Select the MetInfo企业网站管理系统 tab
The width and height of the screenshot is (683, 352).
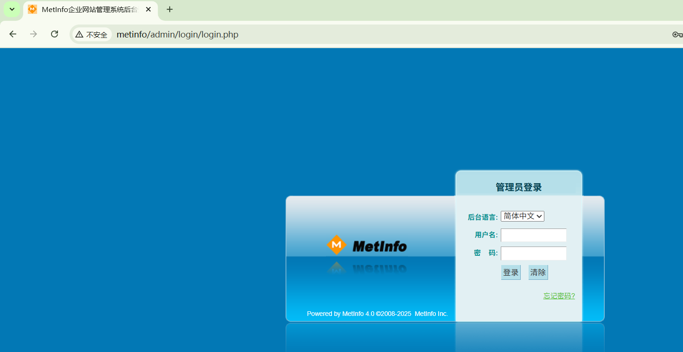coord(88,9)
